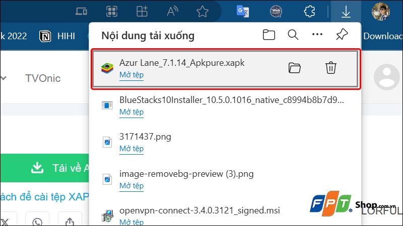
Task: Select 3171437.png file name
Action: point(145,137)
